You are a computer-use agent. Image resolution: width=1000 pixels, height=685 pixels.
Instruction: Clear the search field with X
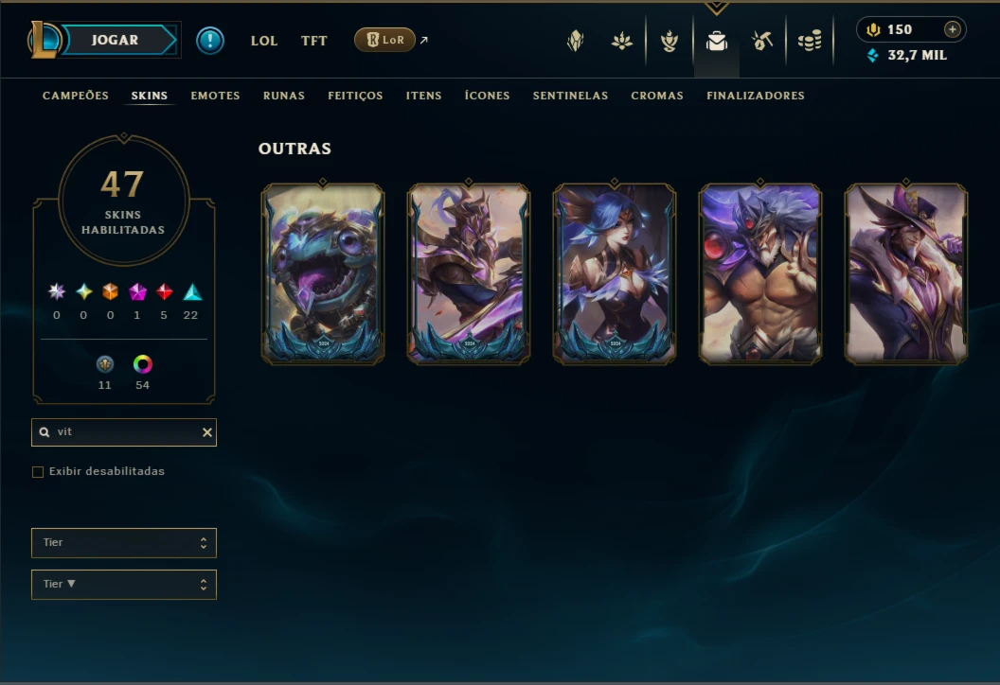point(207,432)
